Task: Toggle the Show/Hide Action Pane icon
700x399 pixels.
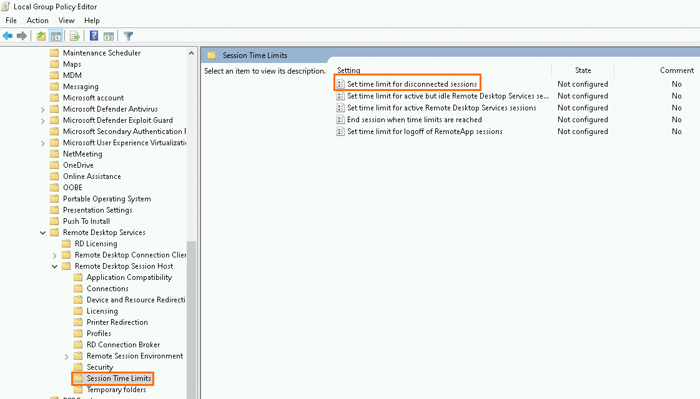Action: (109, 36)
